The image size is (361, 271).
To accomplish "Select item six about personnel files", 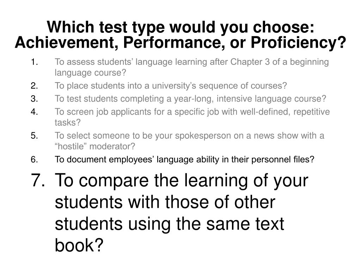I will pyautogui.click(x=184, y=159).
